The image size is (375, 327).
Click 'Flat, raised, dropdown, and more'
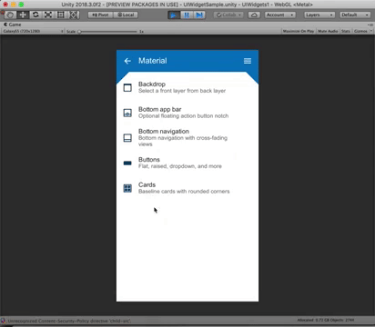[x=180, y=166]
